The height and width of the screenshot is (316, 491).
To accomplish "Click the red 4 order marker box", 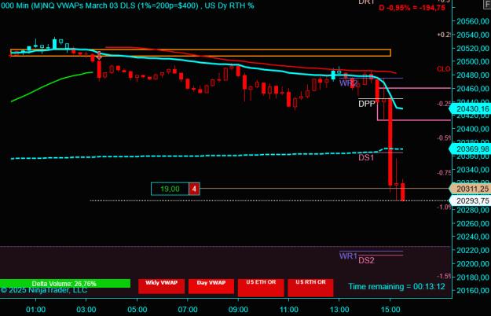I will pyautogui.click(x=194, y=189).
